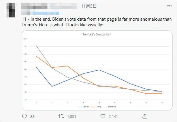Image resolution: width=177 pixels, height=122 pixels.
Task: Click the blurred username handle
Action: (x=63, y=6)
